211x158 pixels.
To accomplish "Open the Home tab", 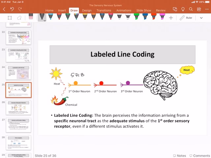I will click(x=49, y=10).
